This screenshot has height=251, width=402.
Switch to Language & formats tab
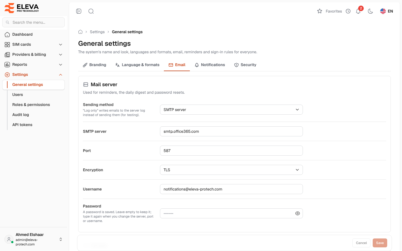pyautogui.click(x=137, y=65)
